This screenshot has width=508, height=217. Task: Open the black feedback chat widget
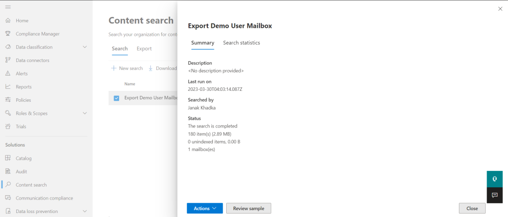(495, 195)
